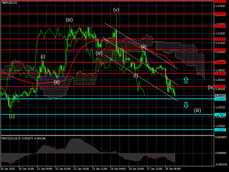Click the 1.30692 red price tag
The height and width of the screenshot is (172, 229).
click(220, 62)
